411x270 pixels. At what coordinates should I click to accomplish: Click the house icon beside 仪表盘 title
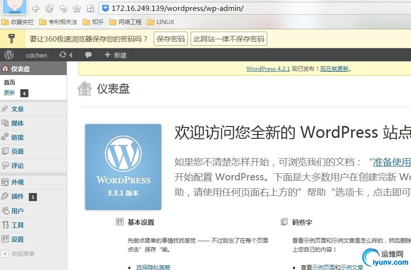point(85,88)
